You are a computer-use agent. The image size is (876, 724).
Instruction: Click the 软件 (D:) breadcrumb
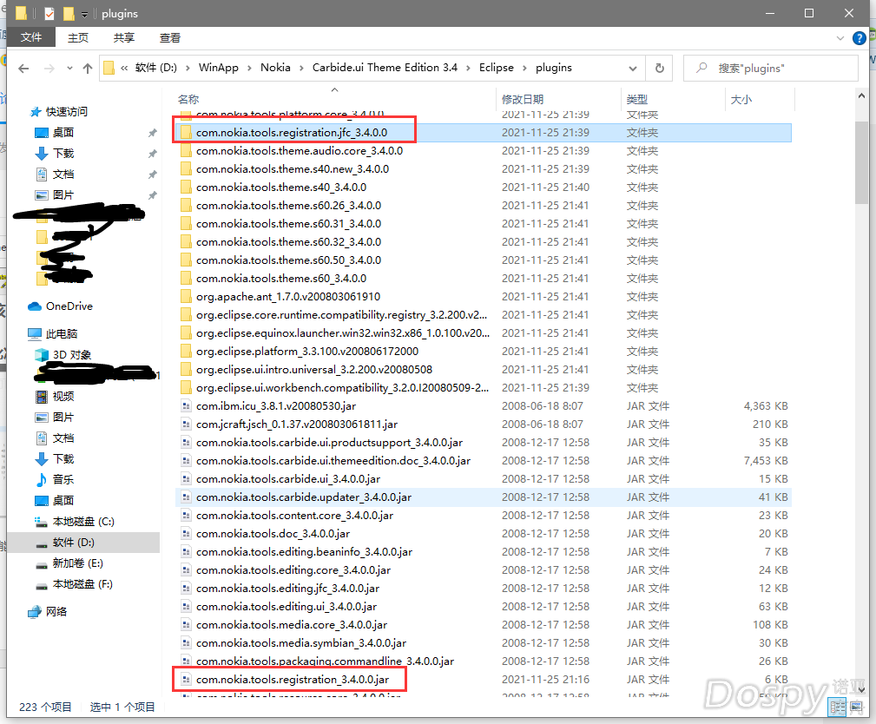click(156, 68)
